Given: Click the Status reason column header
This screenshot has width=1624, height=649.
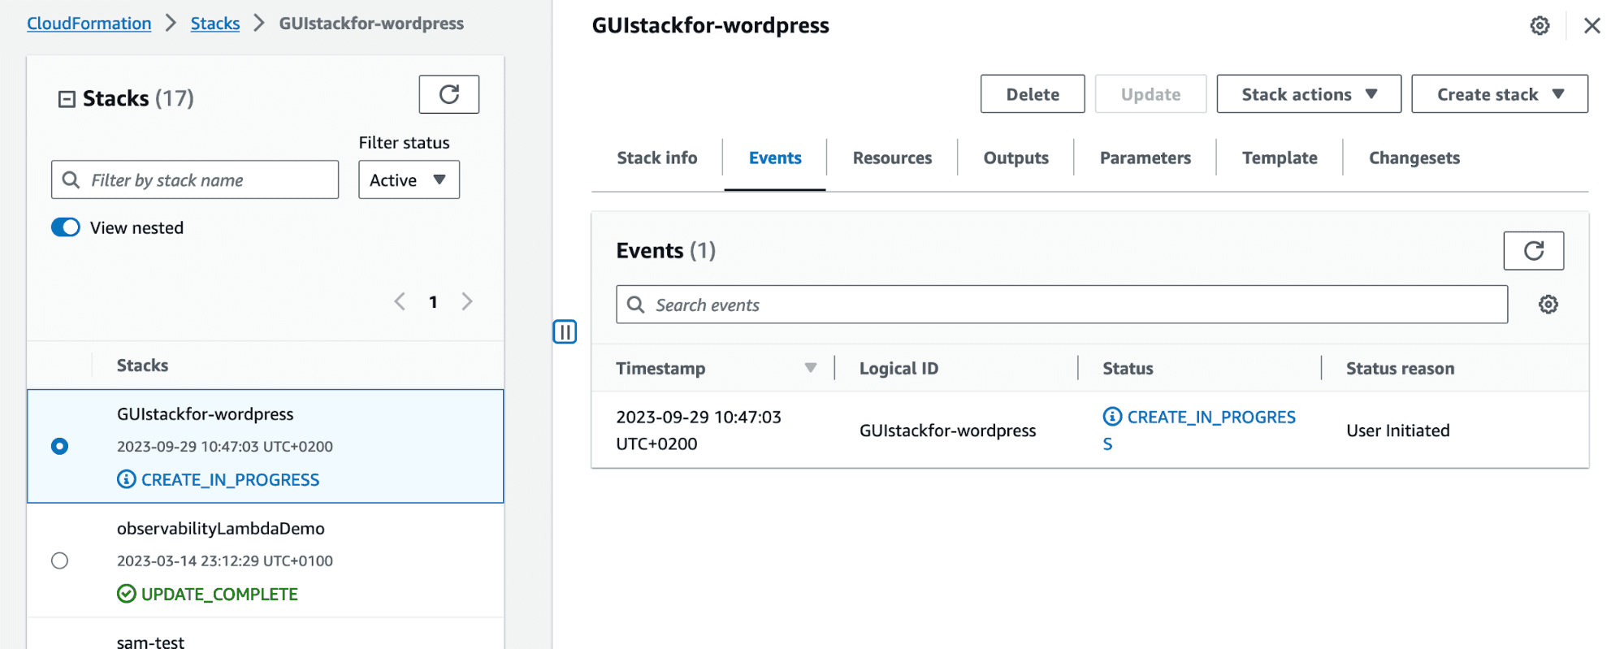Looking at the screenshot, I should 1400,368.
